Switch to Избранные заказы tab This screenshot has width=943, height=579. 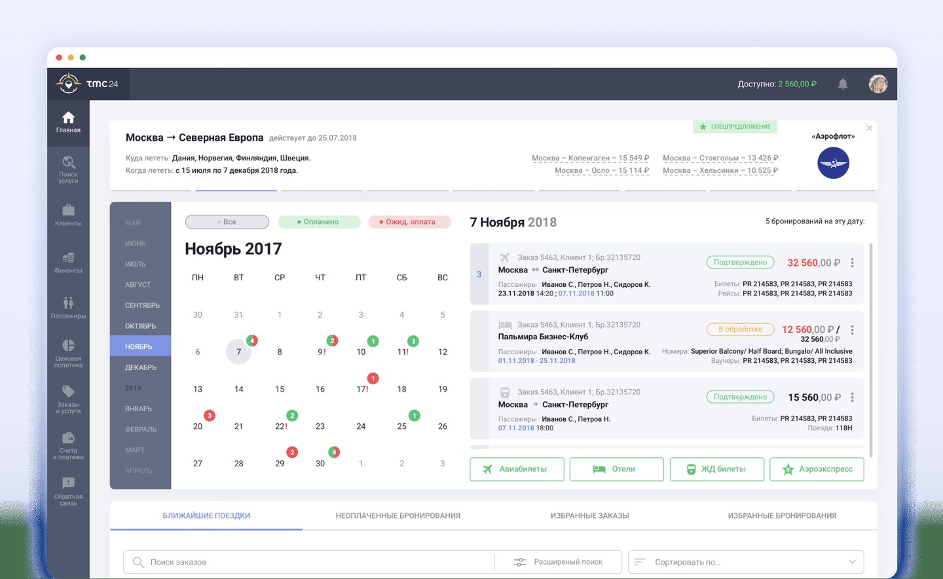(x=590, y=515)
